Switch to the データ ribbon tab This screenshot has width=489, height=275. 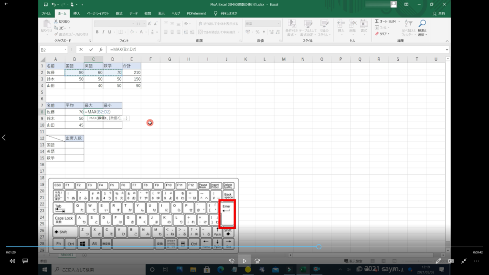(x=133, y=13)
